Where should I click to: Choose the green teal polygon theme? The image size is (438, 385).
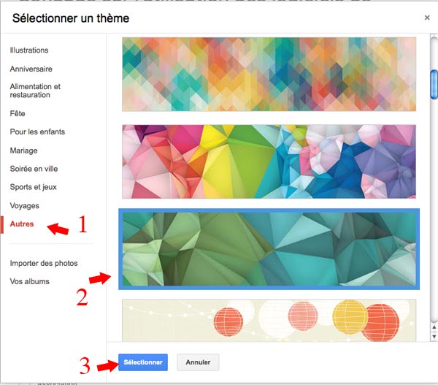(x=269, y=249)
